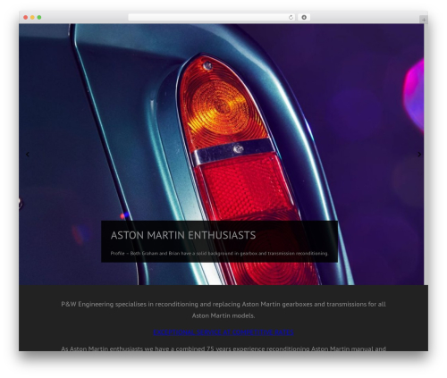Viewport: 447px width, 378px height.
Task: Click the round extension icon beside the address bar
Action: [x=304, y=18]
